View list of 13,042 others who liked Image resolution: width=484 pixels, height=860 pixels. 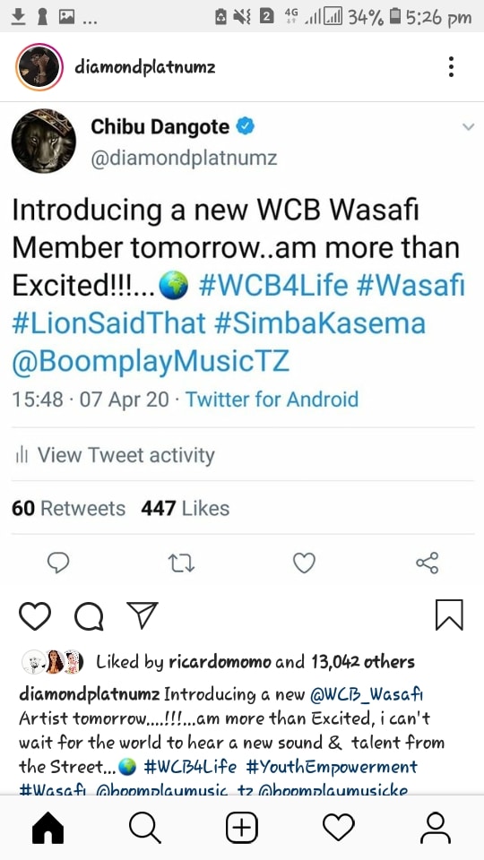(363, 662)
